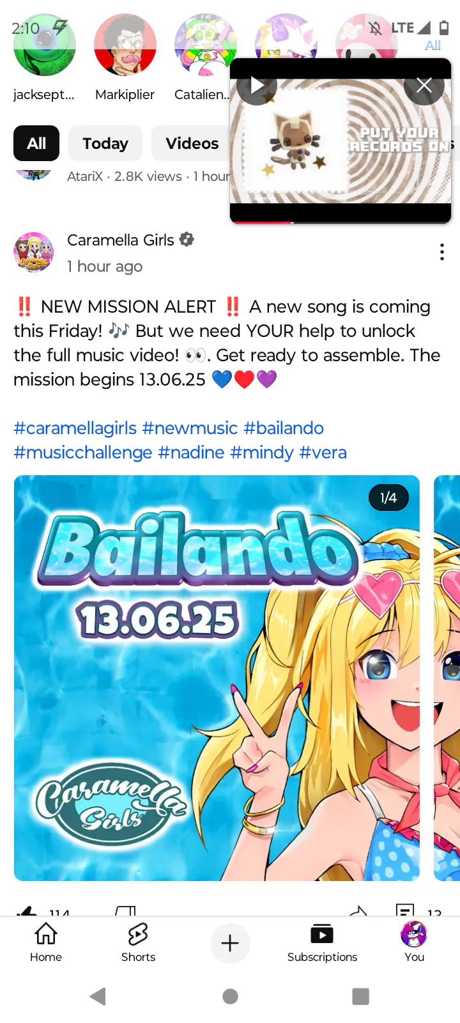Select the Videos filter chip
460x1023 pixels.
coord(192,143)
